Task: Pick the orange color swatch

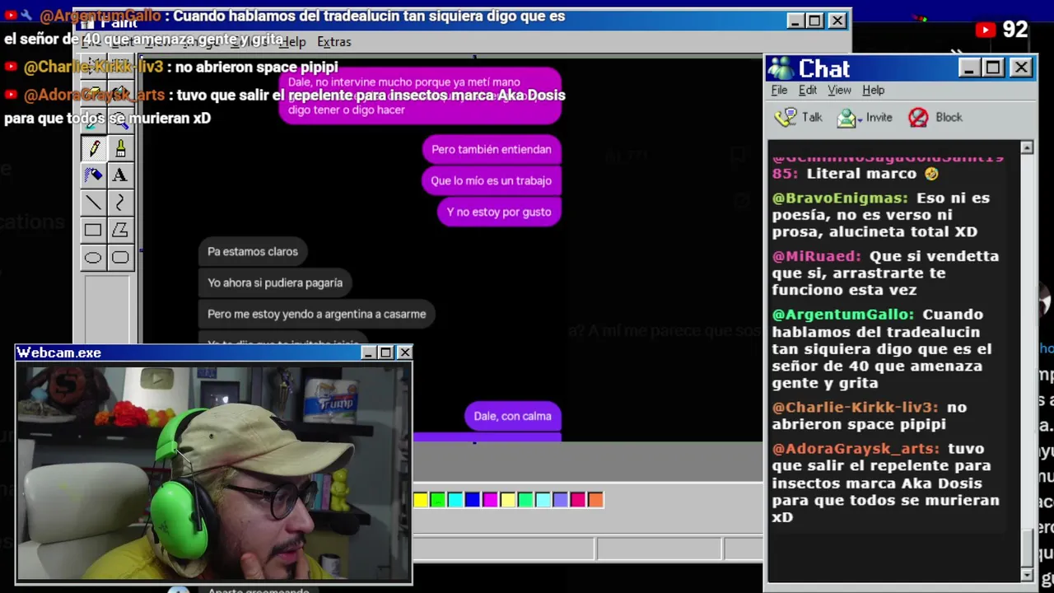Action: point(595,499)
